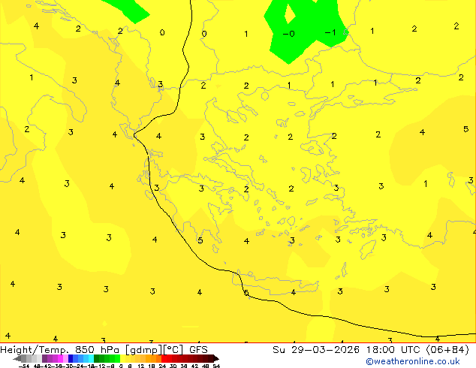Pick the dark navy blue legend swatch
Image resolution: width=476 pixels, height=368 pixels.
click(71, 358)
